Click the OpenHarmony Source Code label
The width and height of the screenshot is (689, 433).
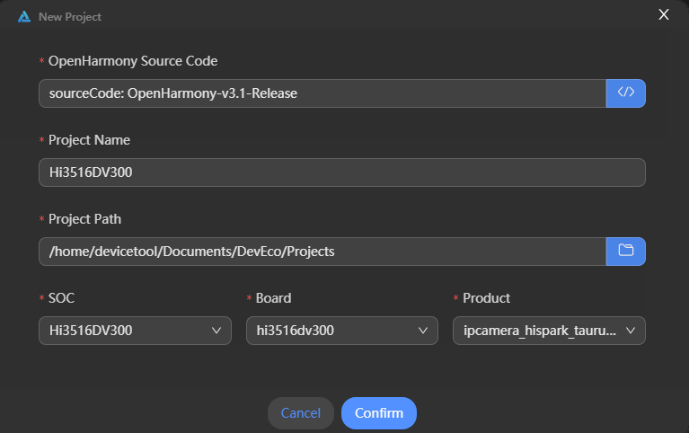tap(133, 61)
